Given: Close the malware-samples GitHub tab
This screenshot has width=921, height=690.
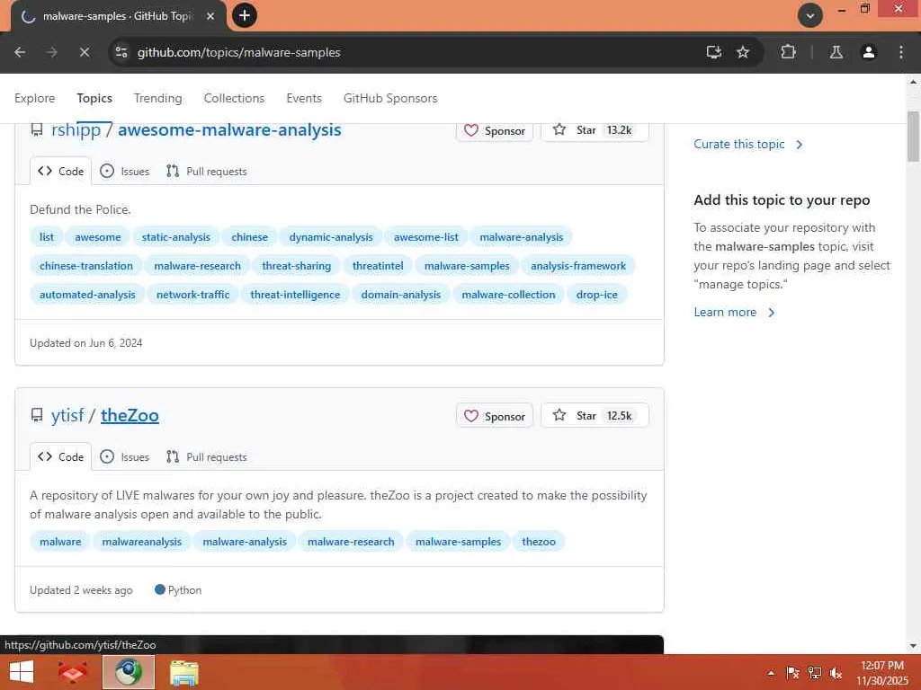Looking at the screenshot, I should point(210,16).
